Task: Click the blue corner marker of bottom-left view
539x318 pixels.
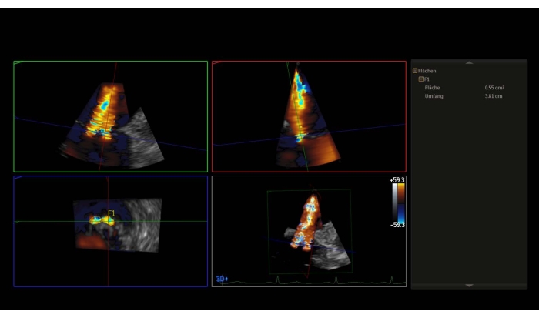Action: click(18, 178)
